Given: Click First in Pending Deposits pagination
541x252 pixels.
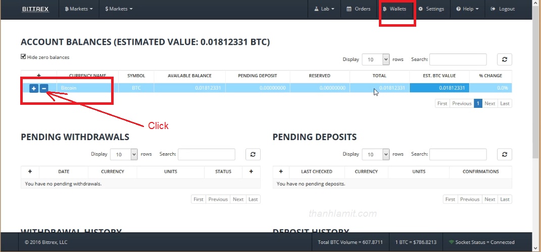Looking at the screenshot, I should click(450, 199).
